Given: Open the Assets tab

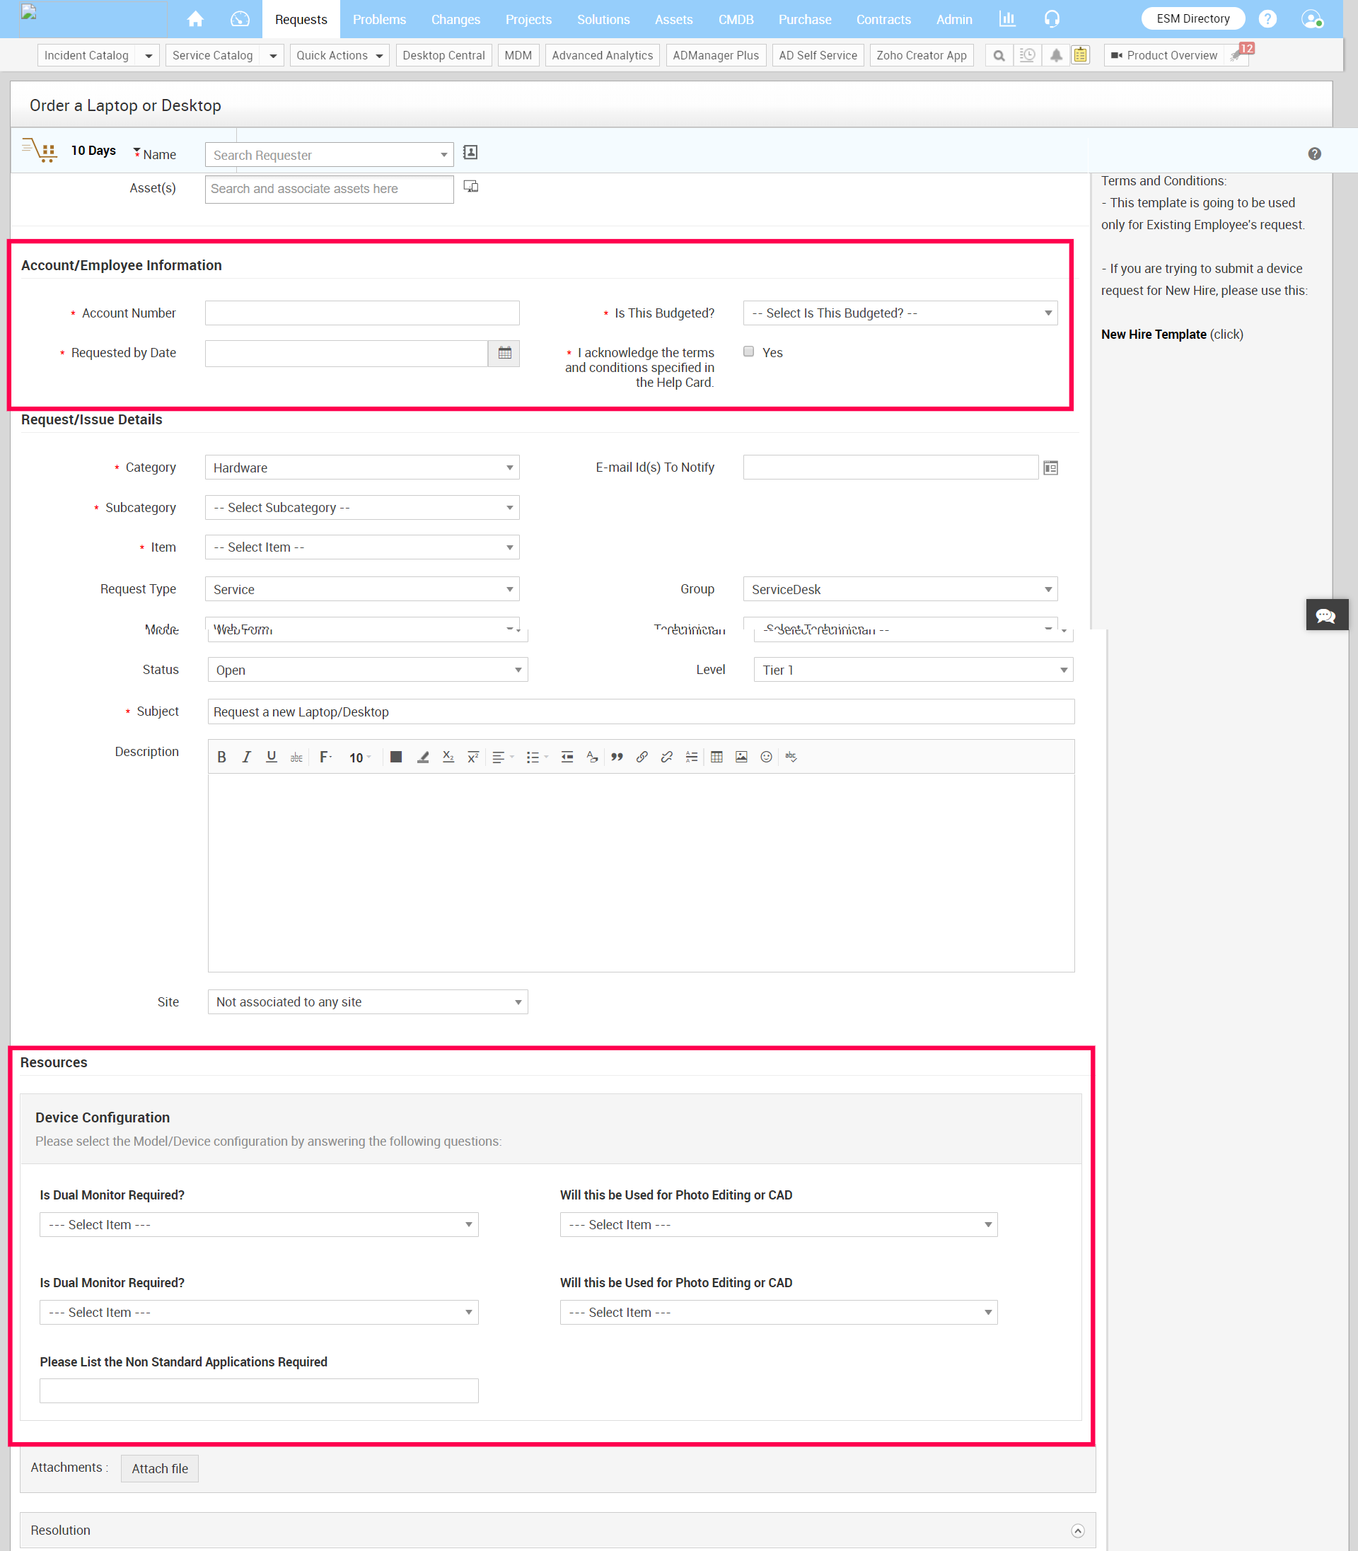Looking at the screenshot, I should click(673, 20).
